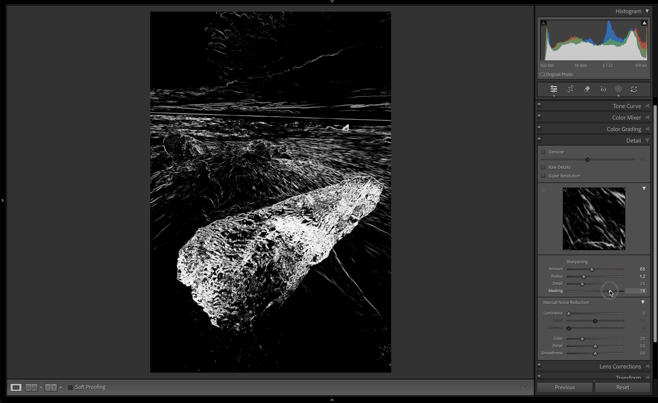The image size is (658, 403).
Task: Select the Edit sliders tool icon
Action: pos(554,89)
